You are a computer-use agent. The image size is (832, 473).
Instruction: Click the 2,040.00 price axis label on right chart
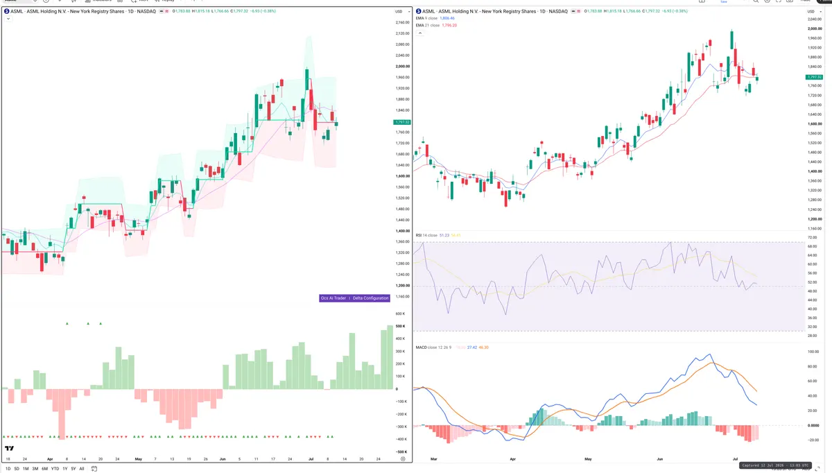(815, 19)
